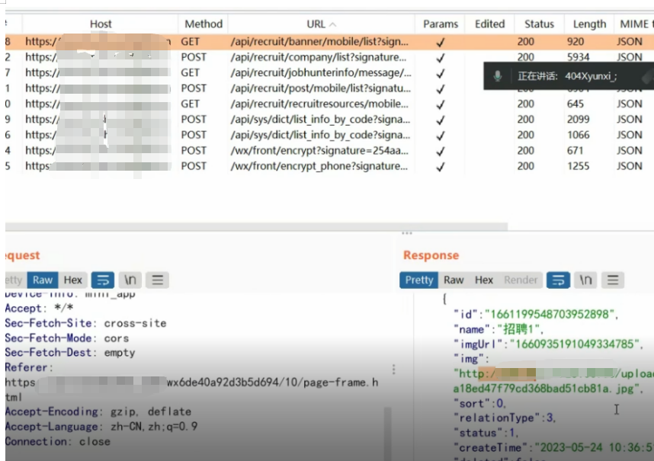Switch Response view to Raw tab

pos(454,280)
